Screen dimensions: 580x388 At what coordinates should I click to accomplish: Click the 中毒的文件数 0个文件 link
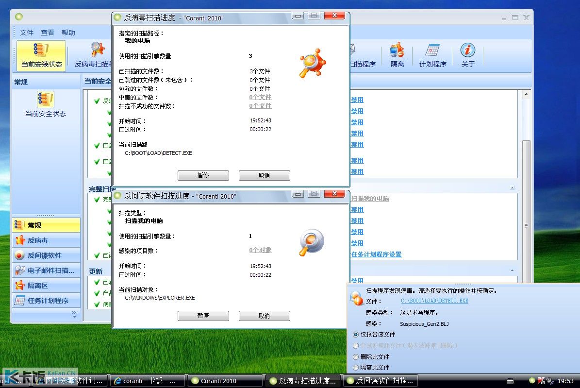pos(261,98)
